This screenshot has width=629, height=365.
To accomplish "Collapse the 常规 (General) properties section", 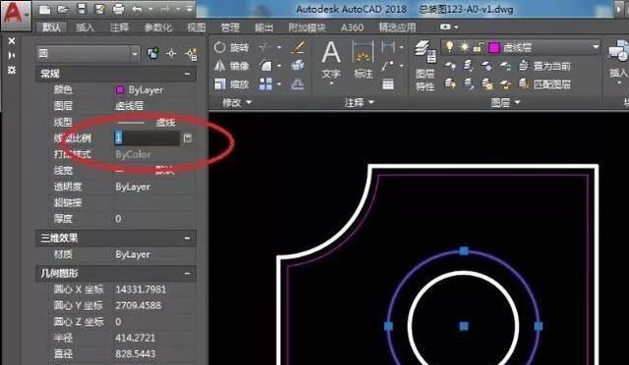I will 187,74.
